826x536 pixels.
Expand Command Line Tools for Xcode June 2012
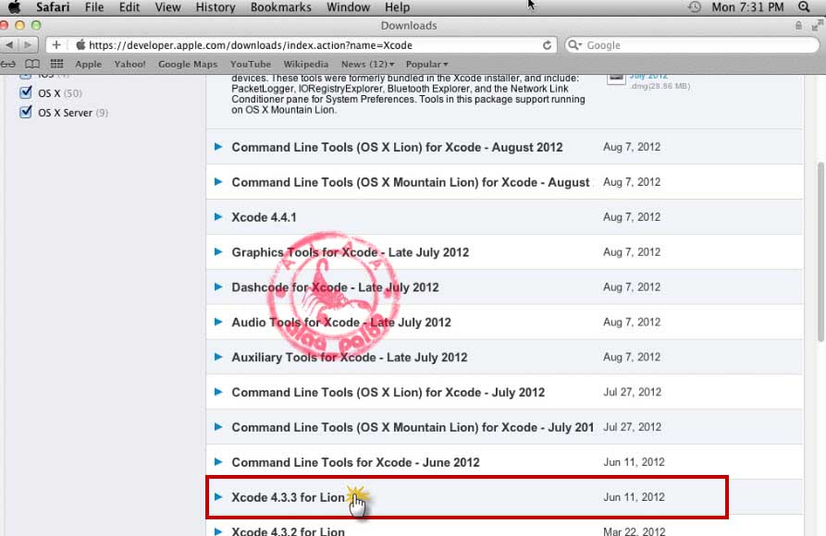[x=218, y=462]
